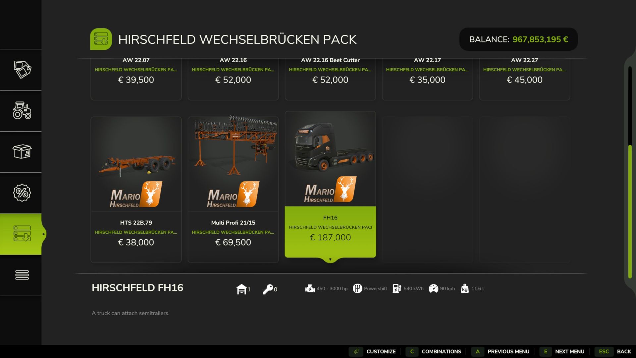Open the brands tag icon in sidebar
636x358 pixels.
[22, 70]
